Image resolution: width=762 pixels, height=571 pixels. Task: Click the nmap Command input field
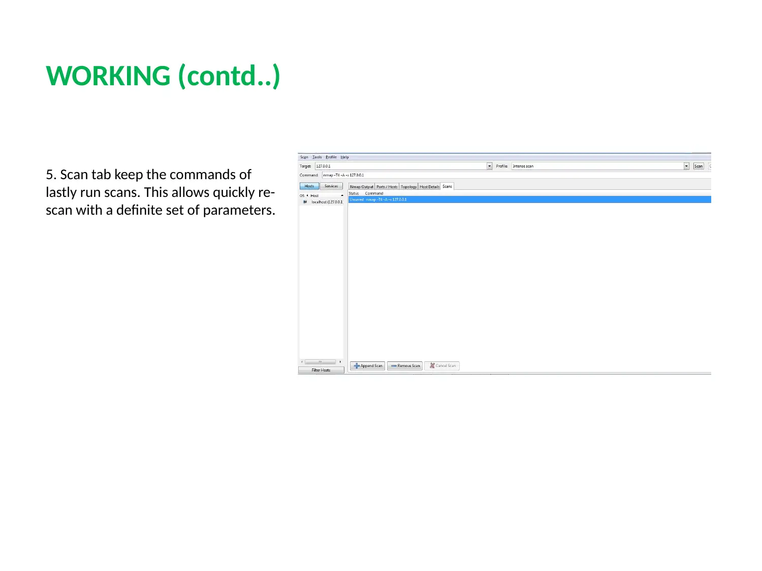pyautogui.click(x=516, y=175)
